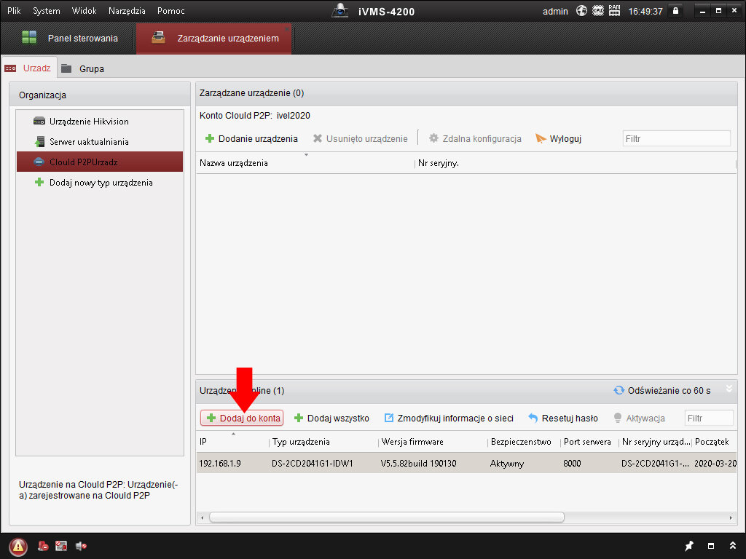The image size is (746, 559).
Task: Click the Dodaj do konta button
Action: 243,419
